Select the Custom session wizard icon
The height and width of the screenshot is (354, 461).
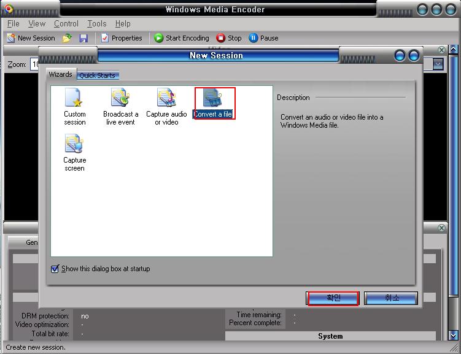click(x=74, y=107)
